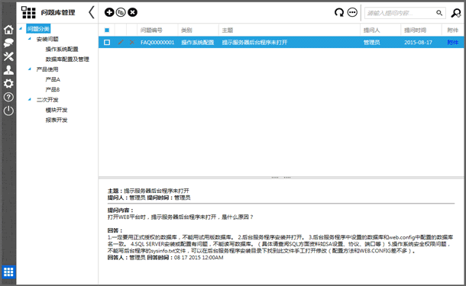Click the 管理员 cell in the table row
466x286 pixels.
click(371, 43)
